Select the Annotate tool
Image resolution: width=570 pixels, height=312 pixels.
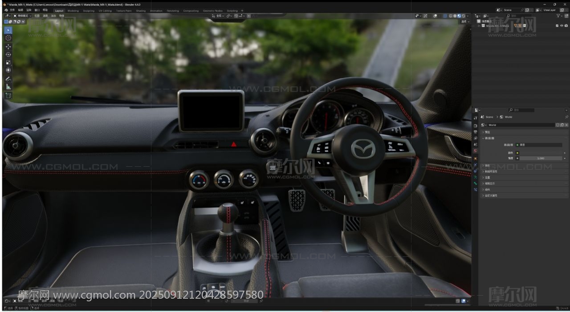coord(8,79)
